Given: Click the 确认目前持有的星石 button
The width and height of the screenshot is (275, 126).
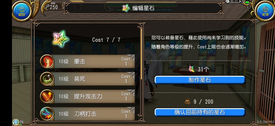Looking at the screenshot, I should click(200, 112).
